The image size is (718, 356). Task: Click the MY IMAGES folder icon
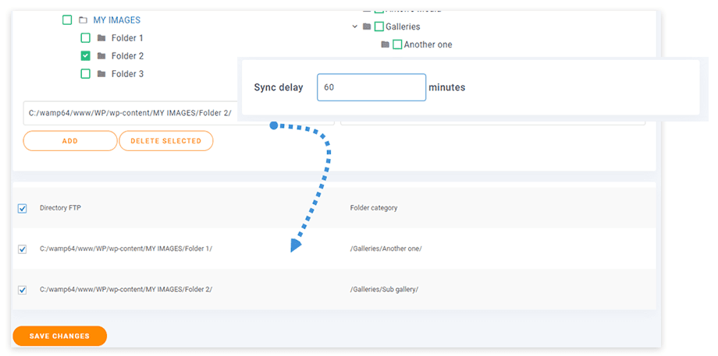[x=83, y=20]
